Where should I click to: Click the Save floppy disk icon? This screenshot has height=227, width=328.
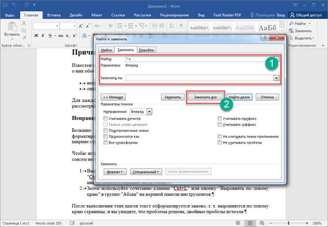tap(5, 4)
